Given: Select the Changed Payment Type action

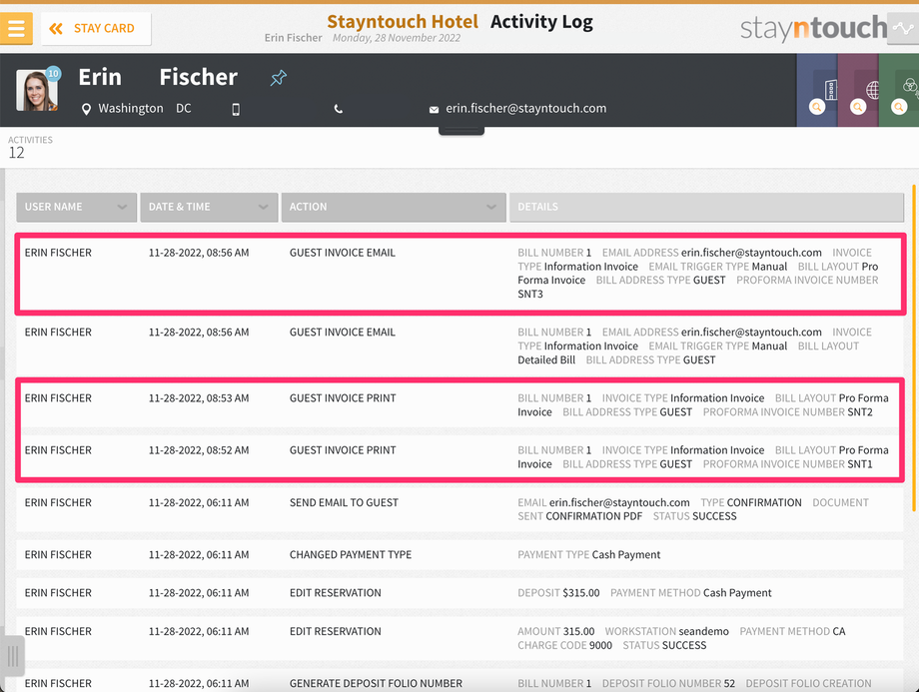Looking at the screenshot, I should 351,555.
